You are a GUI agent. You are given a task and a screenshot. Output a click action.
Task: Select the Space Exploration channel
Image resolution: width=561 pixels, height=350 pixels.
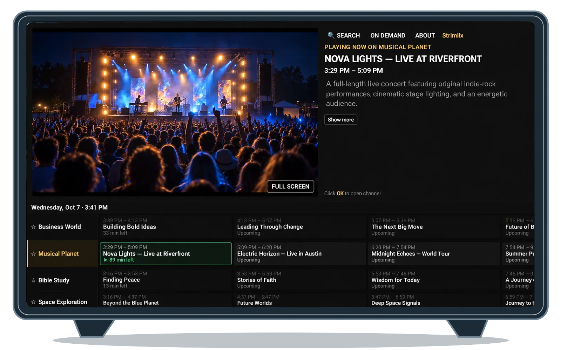[62, 302]
